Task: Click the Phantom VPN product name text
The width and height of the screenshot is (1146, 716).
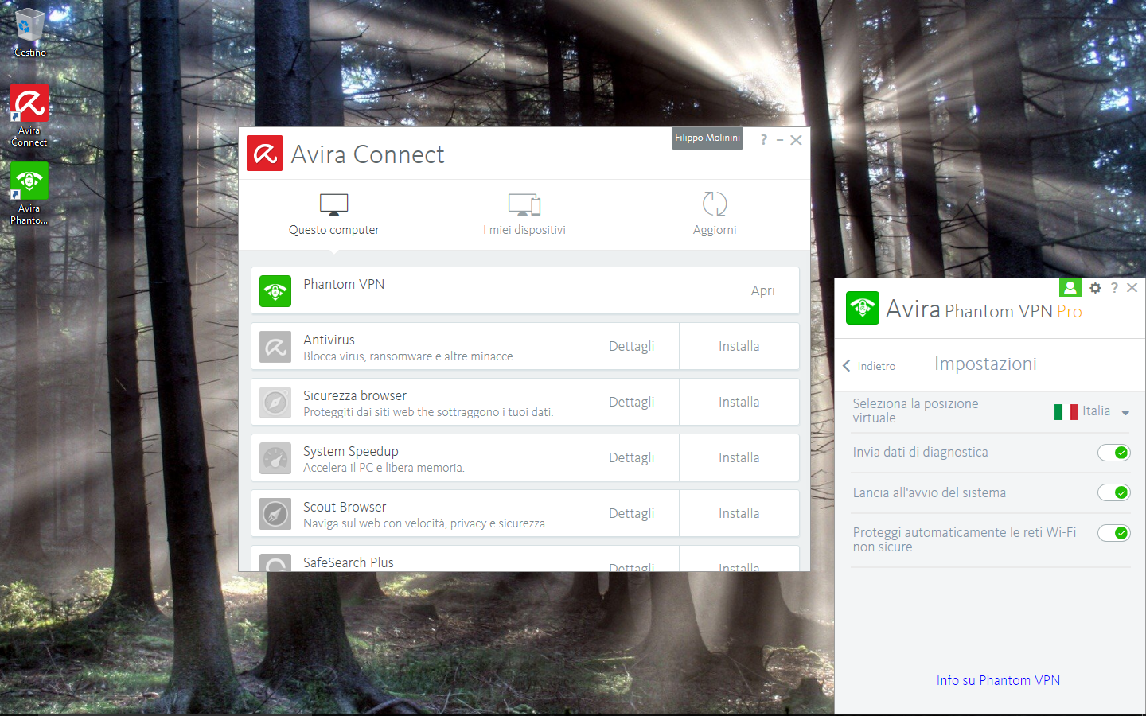Action: click(344, 284)
